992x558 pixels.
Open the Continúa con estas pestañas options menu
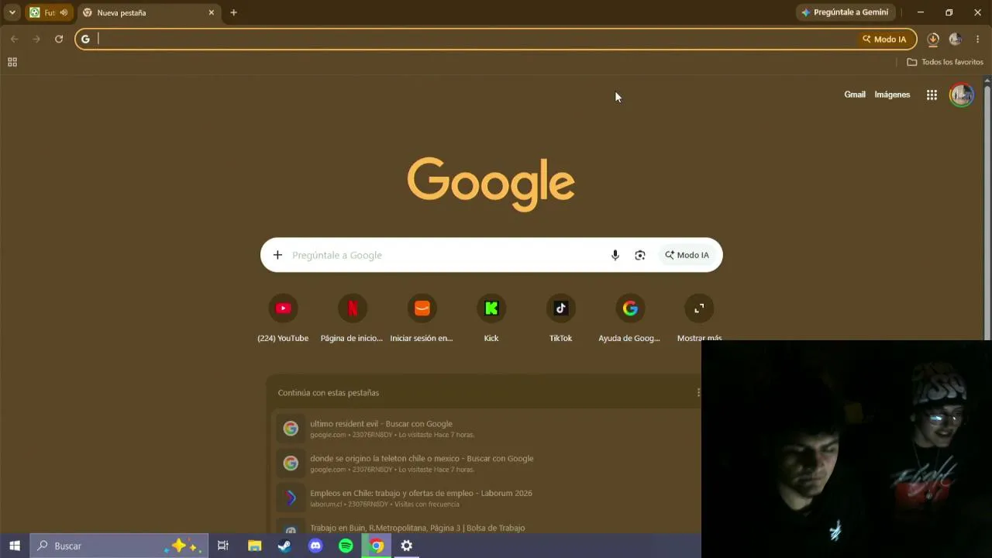point(697,392)
